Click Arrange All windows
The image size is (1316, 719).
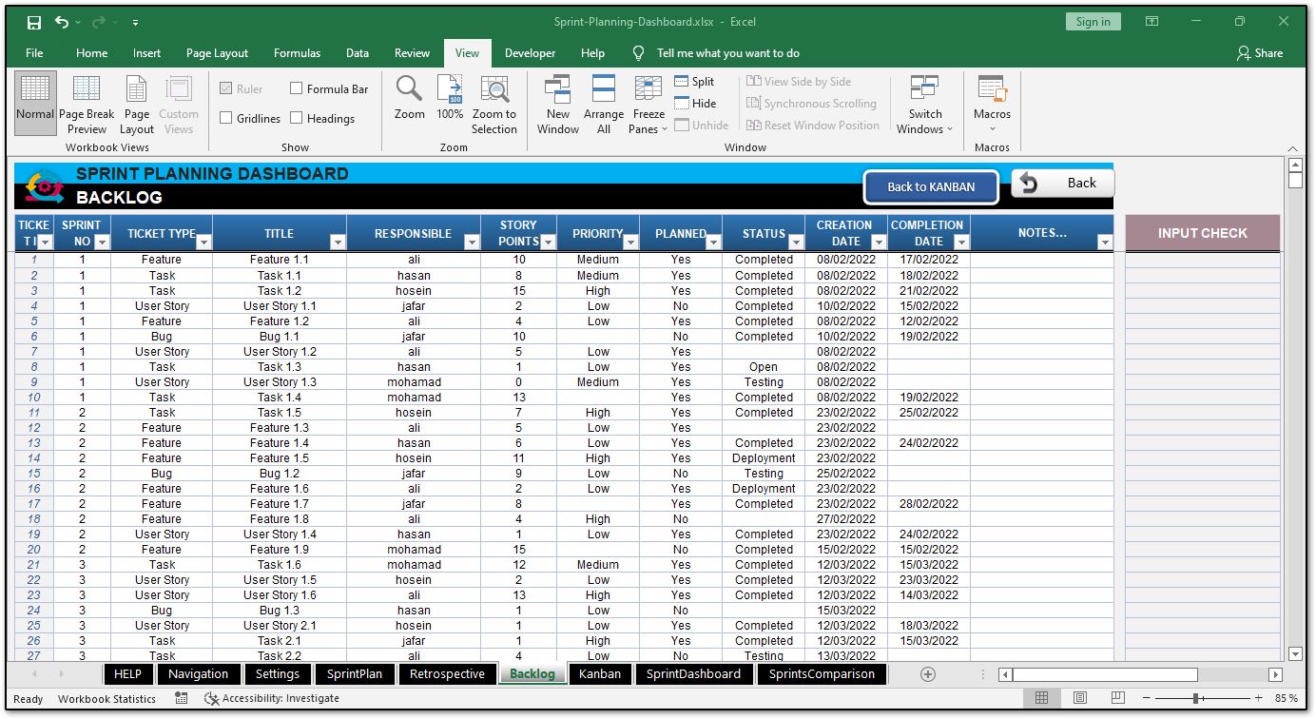(x=604, y=104)
